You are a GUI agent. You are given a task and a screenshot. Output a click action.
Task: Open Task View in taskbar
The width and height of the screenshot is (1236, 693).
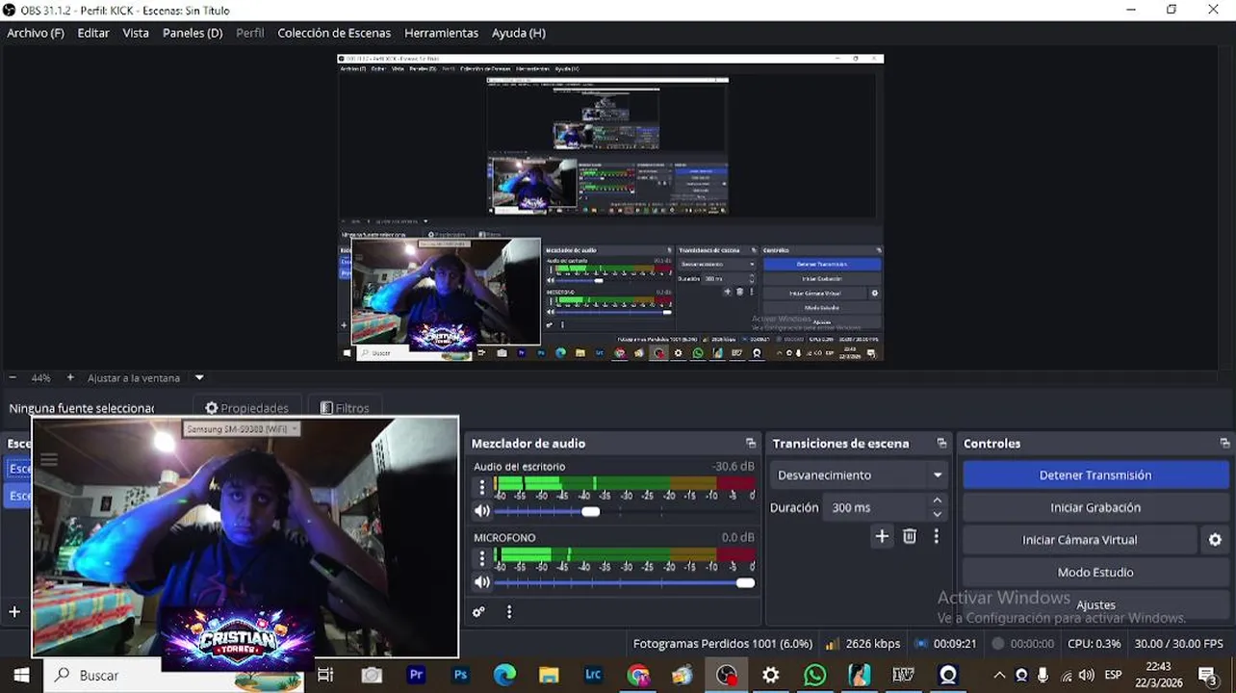tap(325, 676)
